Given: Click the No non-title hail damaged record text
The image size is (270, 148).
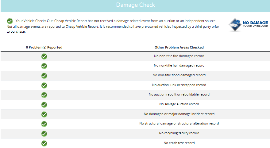Looking at the screenshot, I should (x=179, y=65).
